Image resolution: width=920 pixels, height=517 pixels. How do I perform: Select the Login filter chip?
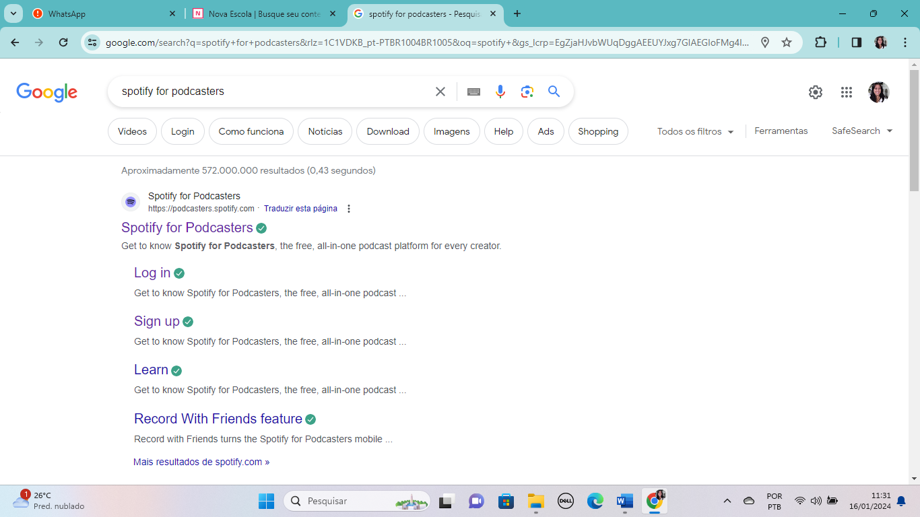[183, 131]
